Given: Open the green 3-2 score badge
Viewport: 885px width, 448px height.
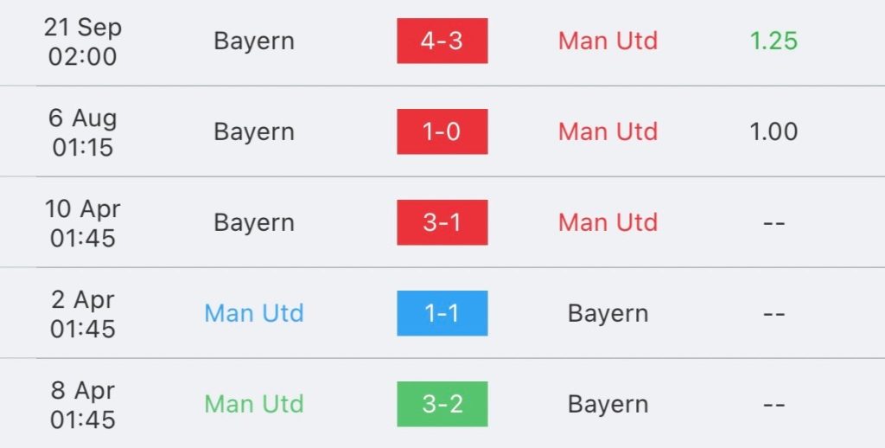Looking at the screenshot, I should click(x=442, y=404).
